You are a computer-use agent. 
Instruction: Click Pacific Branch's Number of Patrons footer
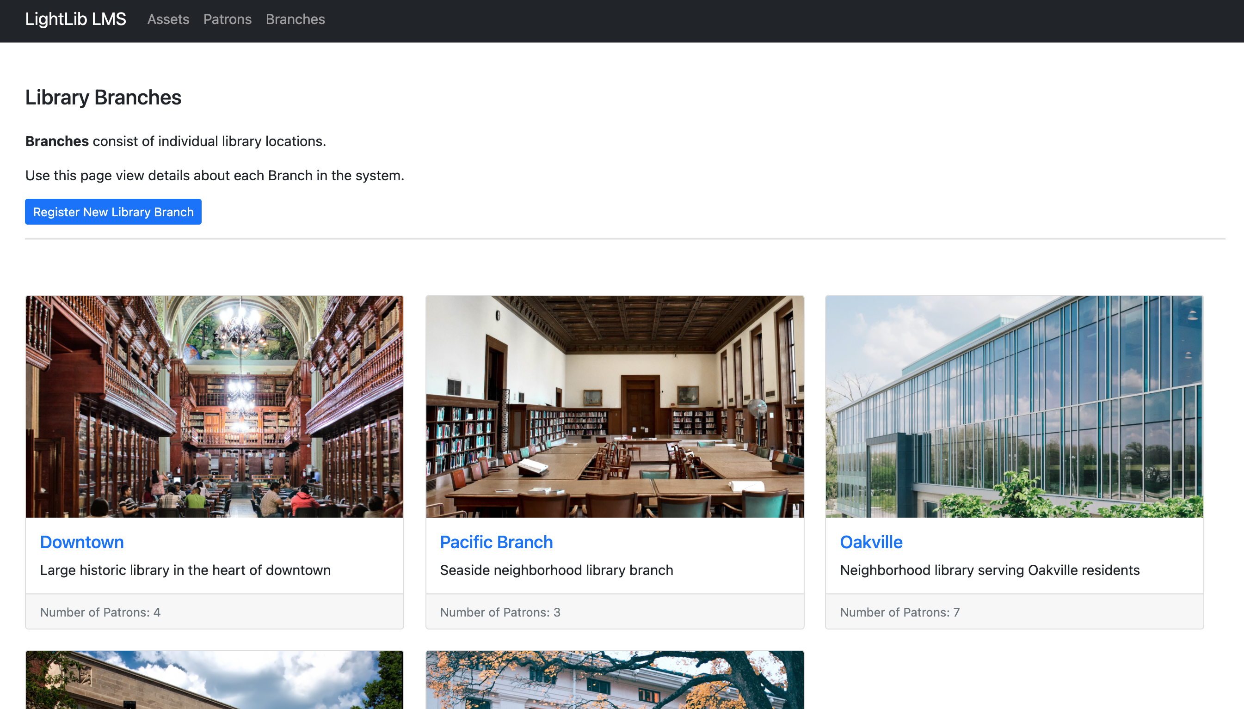pos(500,612)
